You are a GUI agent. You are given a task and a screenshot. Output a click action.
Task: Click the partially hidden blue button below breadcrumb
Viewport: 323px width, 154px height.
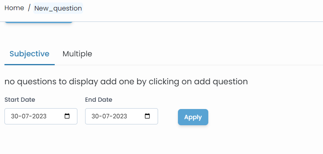click(39, 22)
